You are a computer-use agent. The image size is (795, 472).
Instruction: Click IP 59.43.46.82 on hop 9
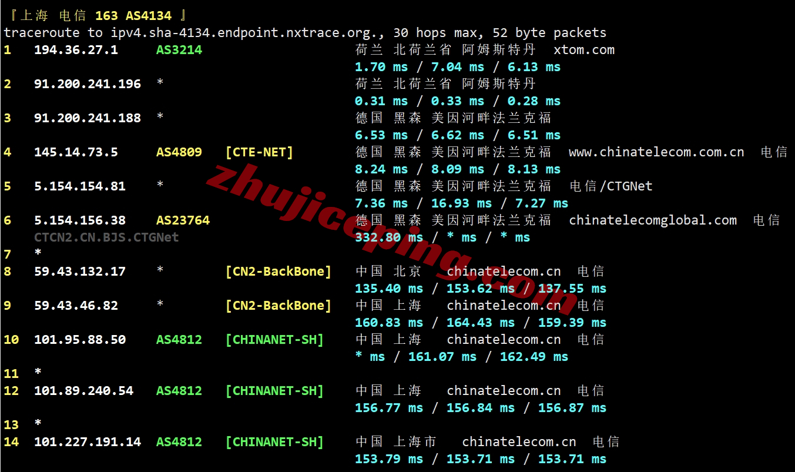[x=76, y=306]
